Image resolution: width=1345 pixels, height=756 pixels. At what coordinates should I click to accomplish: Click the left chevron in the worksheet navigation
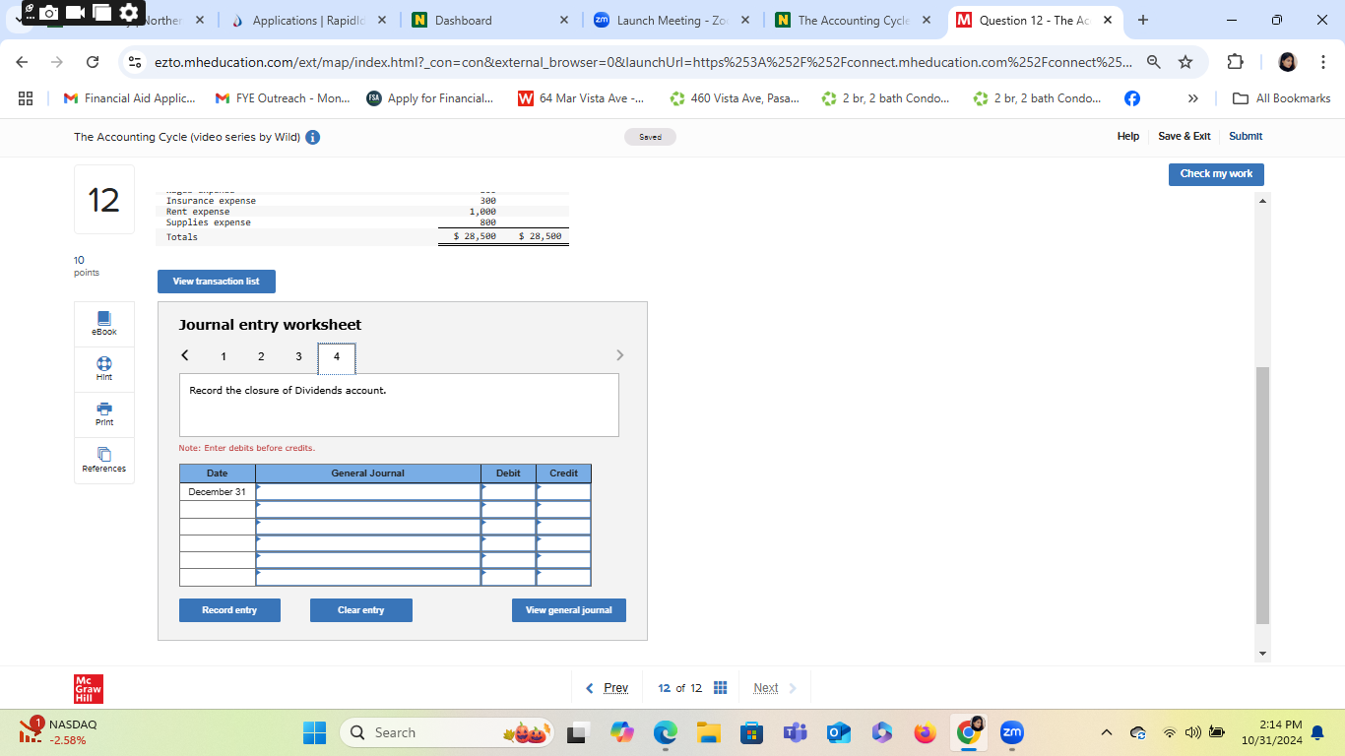click(184, 354)
